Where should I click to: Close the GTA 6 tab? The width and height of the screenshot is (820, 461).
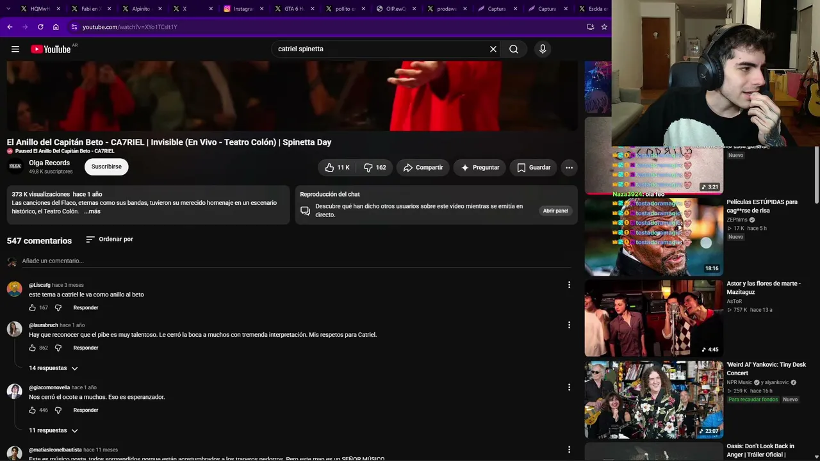pyautogui.click(x=313, y=9)
